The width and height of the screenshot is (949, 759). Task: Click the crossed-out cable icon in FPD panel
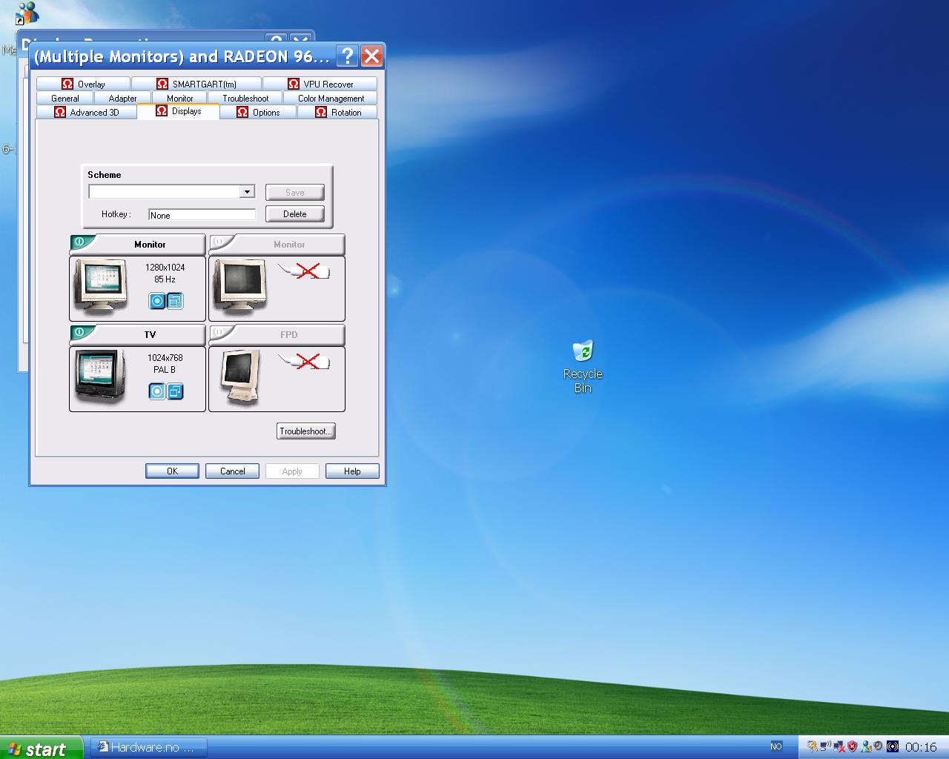305,362
